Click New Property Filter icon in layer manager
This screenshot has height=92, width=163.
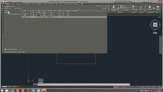[x=5, y=8]
